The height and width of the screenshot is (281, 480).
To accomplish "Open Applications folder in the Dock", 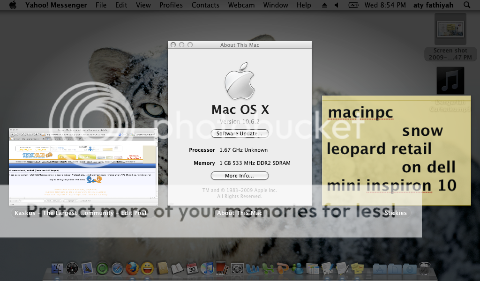I will tap(380, 269).
